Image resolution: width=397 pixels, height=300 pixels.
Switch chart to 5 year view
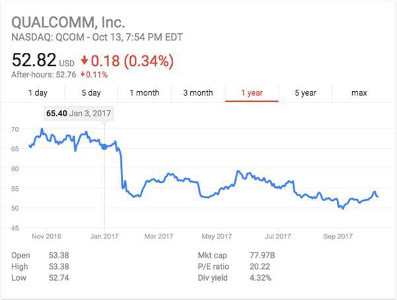point(305,93)
